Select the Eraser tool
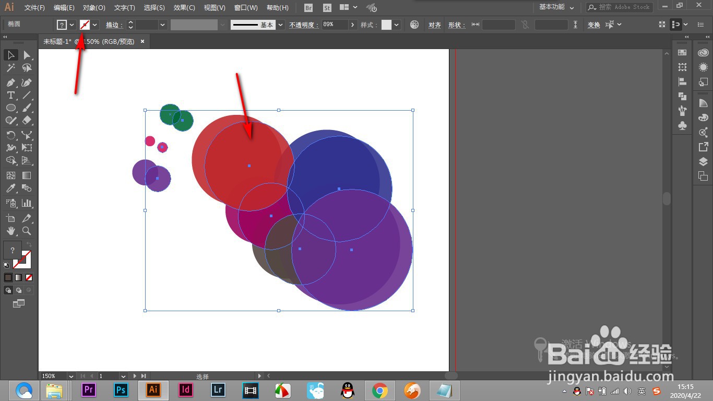The width and height of the screenshot is (713, 401). 27,120
